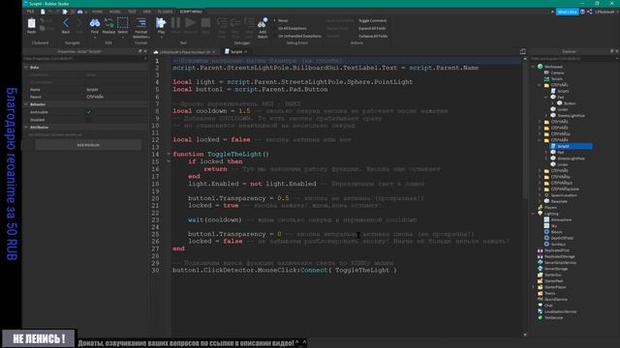Switch to the PLUGINS ribbon tab
The width and height of the screenshot is (620, 348).
click(166, 12)
